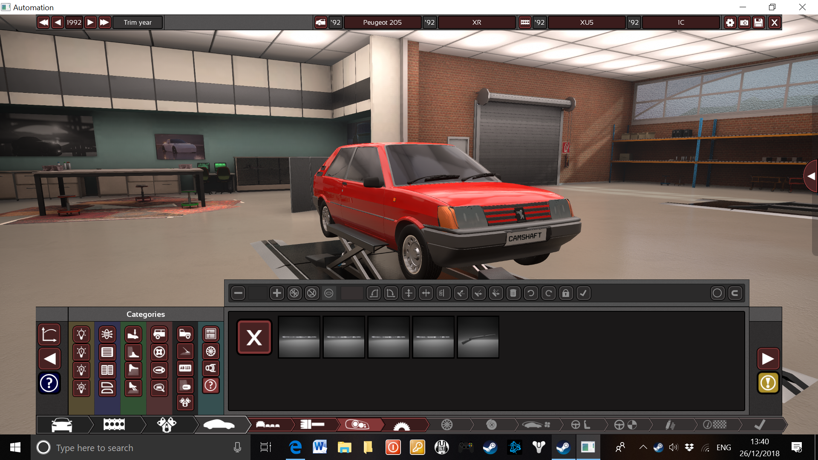This screenshot has height=460, width=818.
Task: Click the plus button in fixture toolbar
Action: point(277,293)
